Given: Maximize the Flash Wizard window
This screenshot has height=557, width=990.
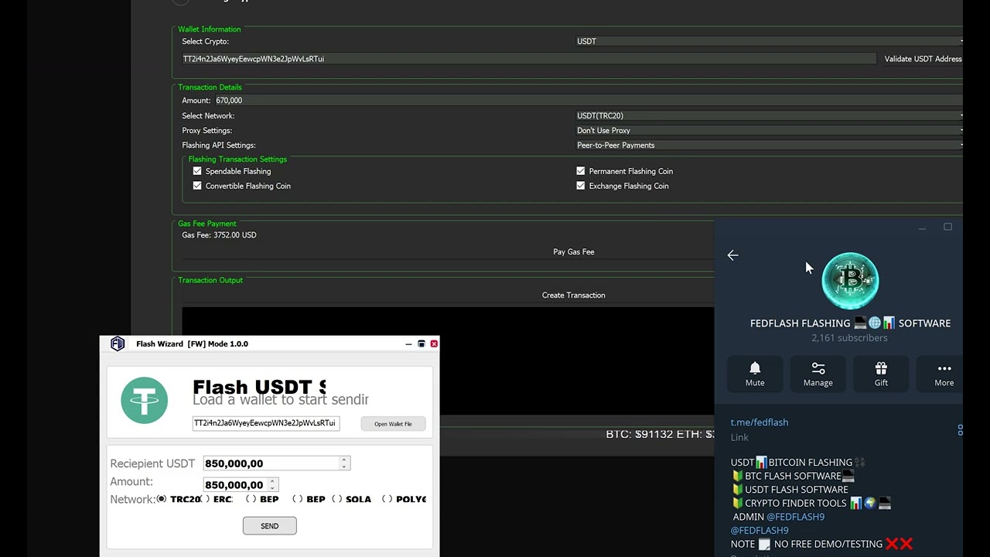Looking at the screenshot, I should tap(421, 343).
